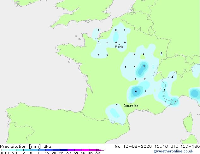This screenshot has width=200, height=154.
Task: Pick the 2–5 mm cyan-blue legend swatch
Action: point(27,150)
